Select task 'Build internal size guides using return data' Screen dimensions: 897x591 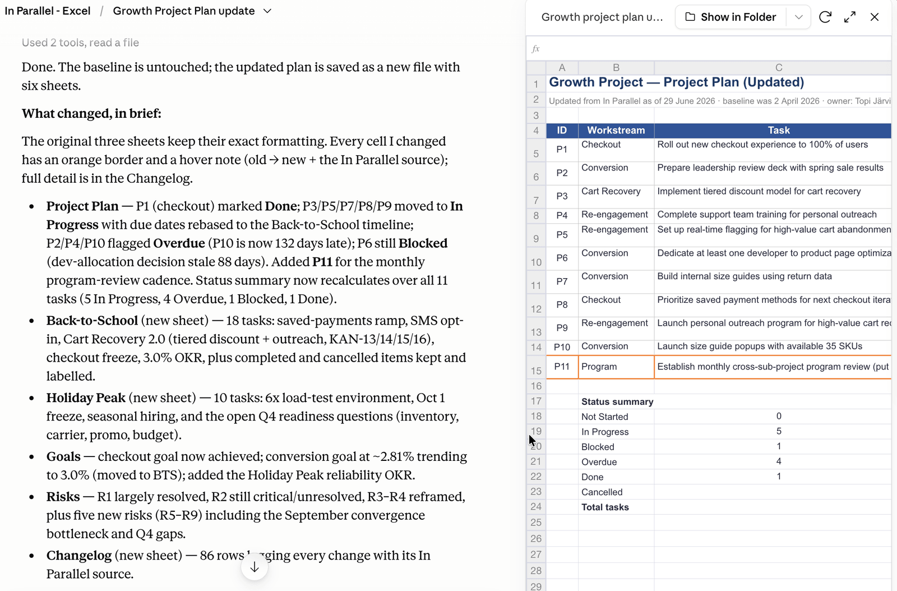point(773,281)
